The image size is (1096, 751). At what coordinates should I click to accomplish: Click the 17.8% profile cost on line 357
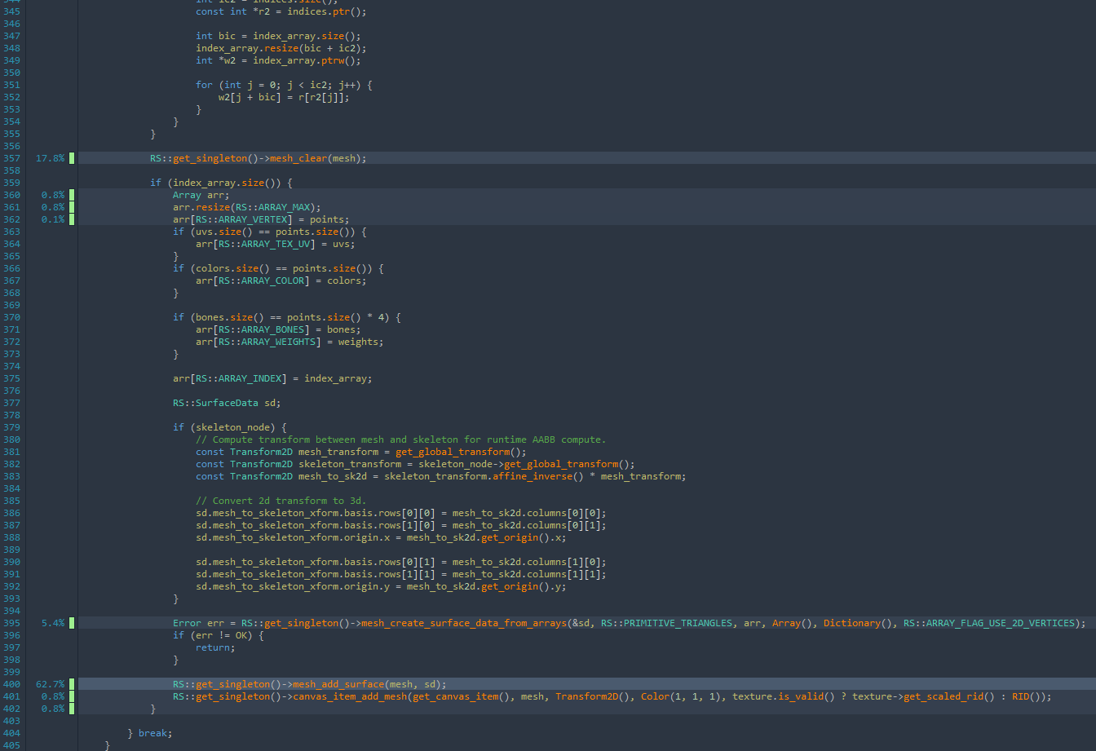click(x=50, y=158)
